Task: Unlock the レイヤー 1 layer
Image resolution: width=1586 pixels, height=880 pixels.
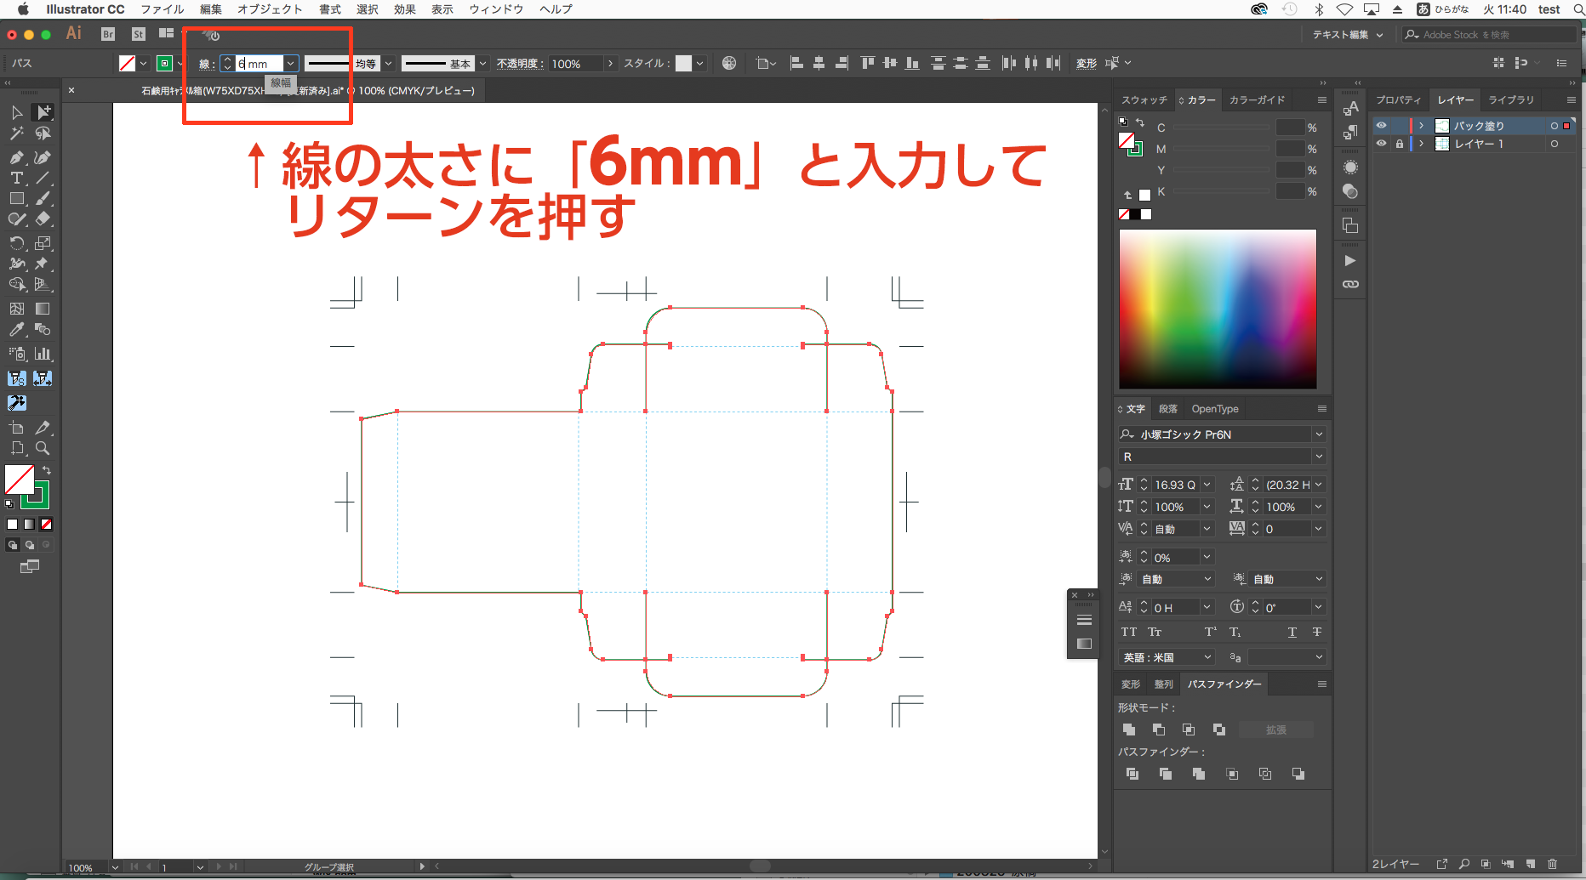Action: pos(1400,144)
